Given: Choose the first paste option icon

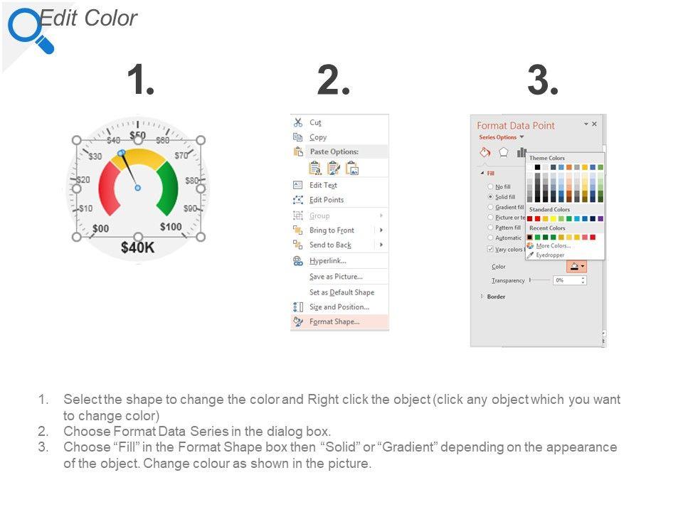Looking at the screenshot, I should pyautogui.click(x=315, y=169).
